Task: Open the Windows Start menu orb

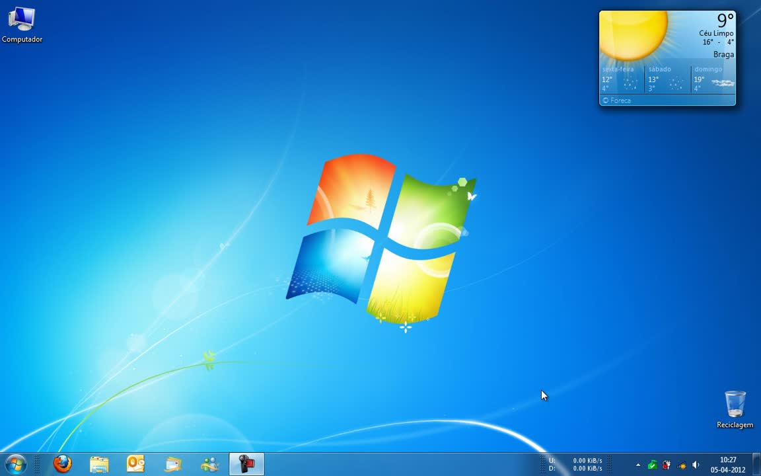Action: [16, 465]
